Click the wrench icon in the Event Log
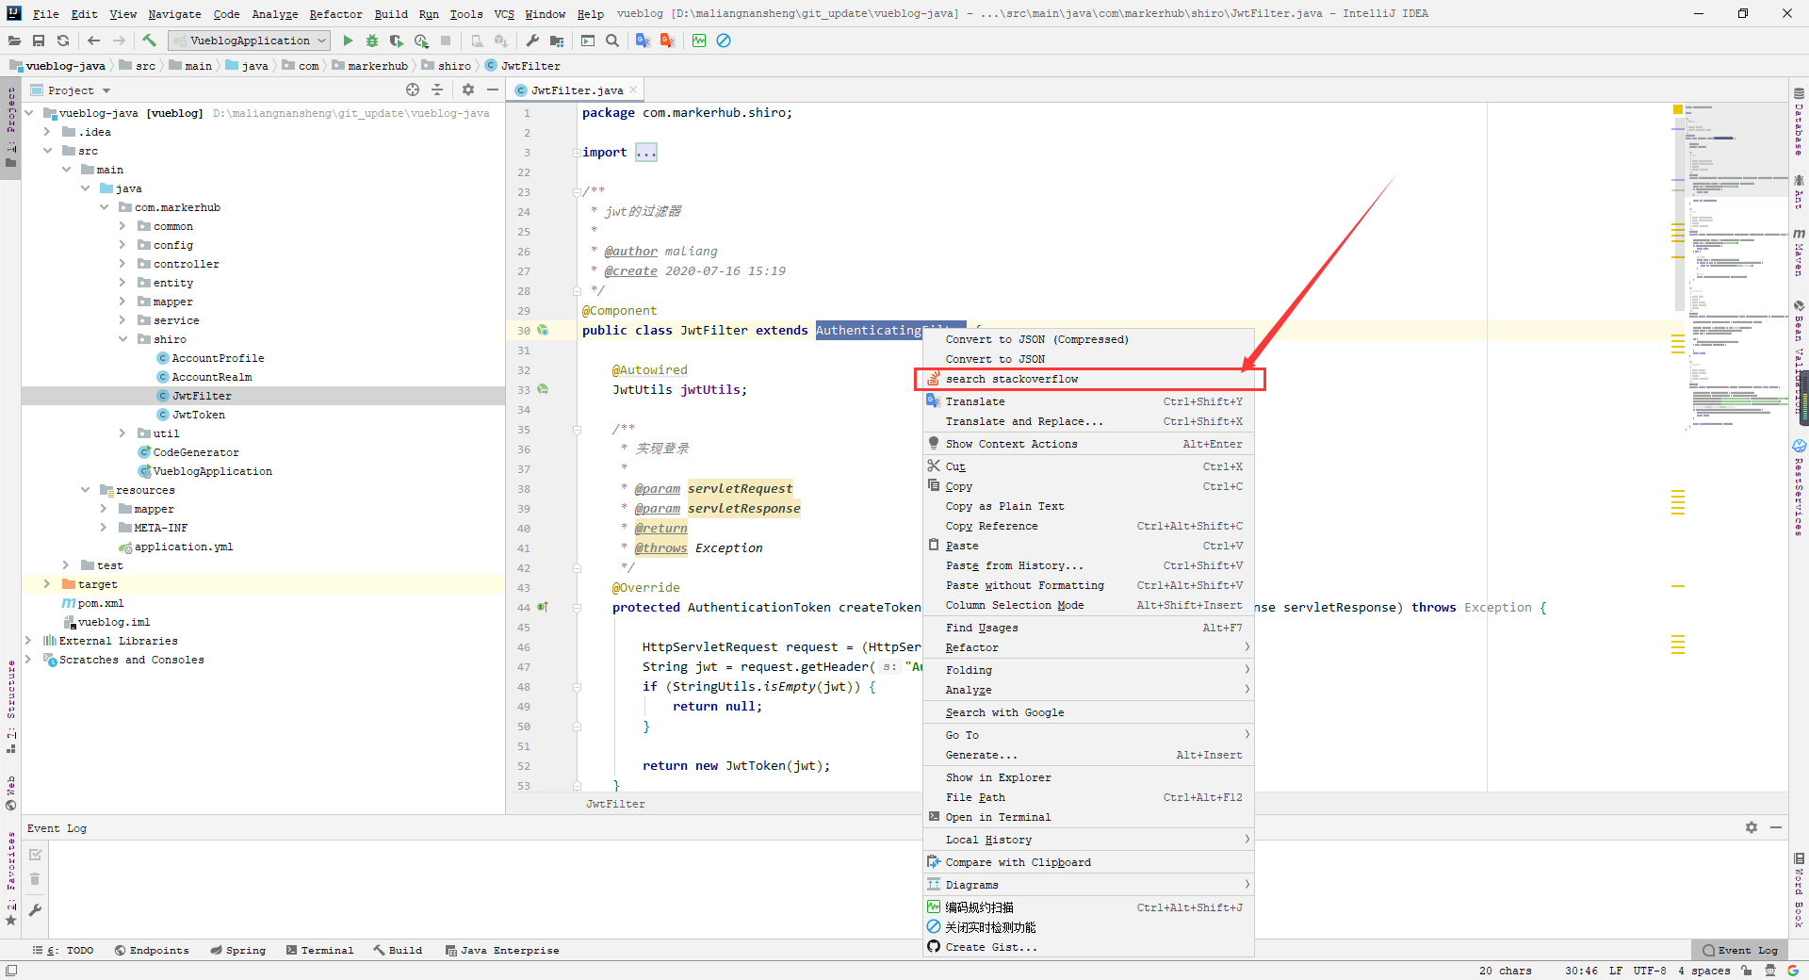 pos(35,910)
